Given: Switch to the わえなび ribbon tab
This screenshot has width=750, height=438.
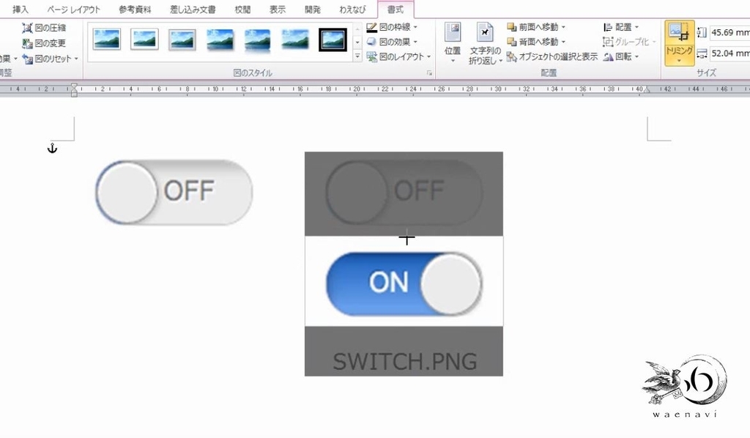Looking at the screenshot, I should point(352,9).
